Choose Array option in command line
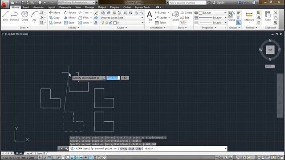 tap(123, 148)
